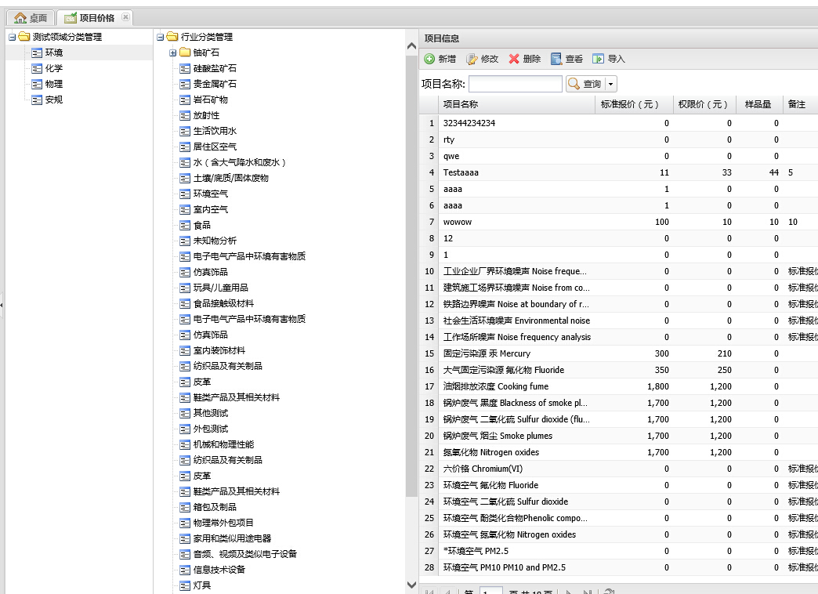The image size is (818, 594).
Task: Sort by 标准报价 column header
Action: tap(631, 104)
